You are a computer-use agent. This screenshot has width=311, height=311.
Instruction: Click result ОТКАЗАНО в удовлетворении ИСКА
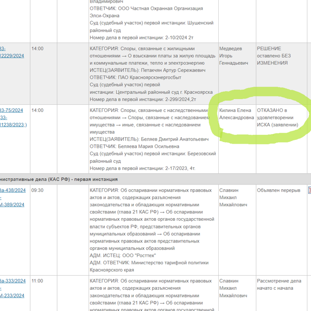(x=278, y=118)
